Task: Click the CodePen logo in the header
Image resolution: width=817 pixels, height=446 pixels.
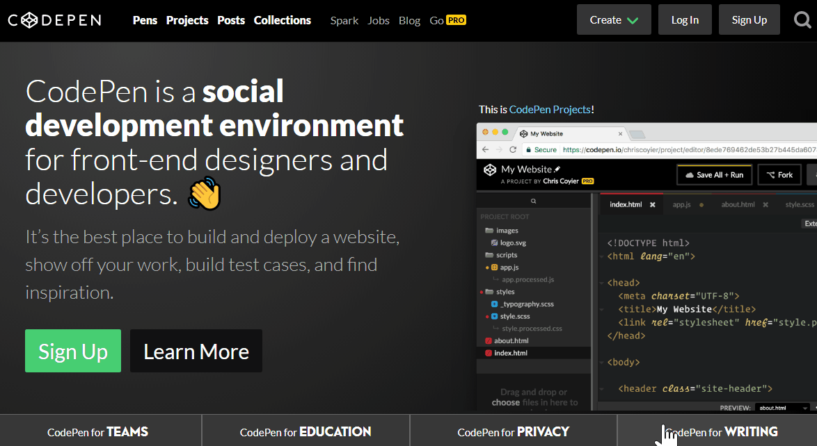Action: (55, 20)
